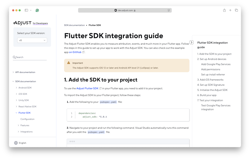Expand API documentation chevron
This screenshot has height=159, width=250.
(x=13, y=72)
